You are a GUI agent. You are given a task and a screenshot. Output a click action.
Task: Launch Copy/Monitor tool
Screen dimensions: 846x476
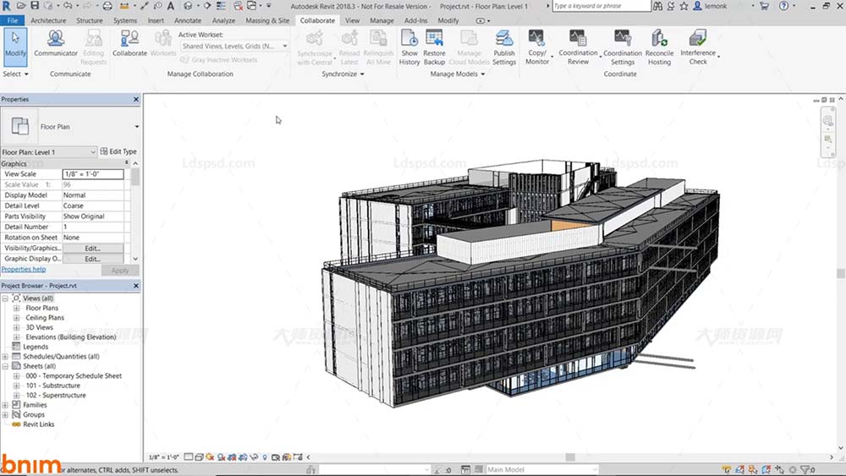pyautogui.click(x=537, y=47)
